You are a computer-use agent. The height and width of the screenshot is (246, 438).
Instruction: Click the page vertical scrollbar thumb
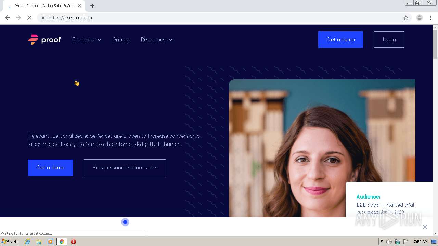click(x=435, y=44)
